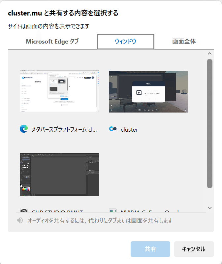222x264 pixels.
Task: Click the Microsoft Edge logo icon
Action: (x=24, y=129)
